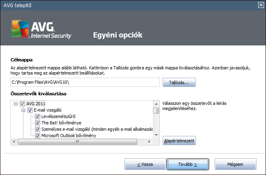Select the Levélszemétszűrő tree label
The image size is (266, 175).
pos(58,117)
